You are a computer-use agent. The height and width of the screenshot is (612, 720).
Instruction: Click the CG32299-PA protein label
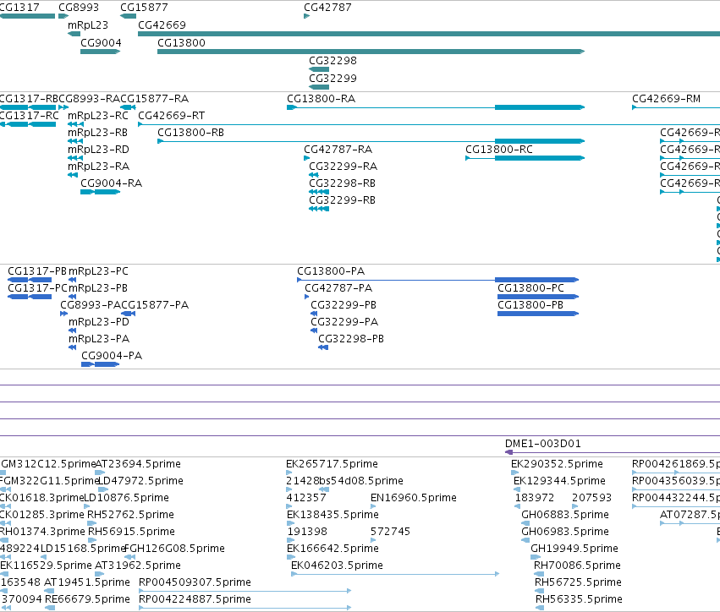pos(344,322)
